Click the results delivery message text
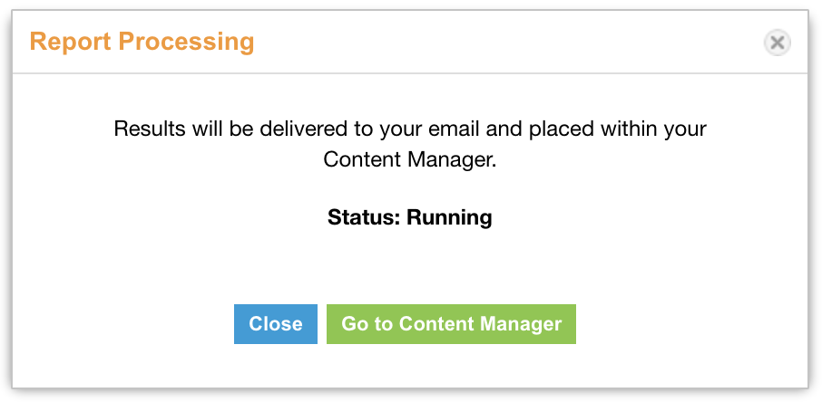Image resolution: width=822 pixels, height=402 pixels. pyautogui.click(x=410, y=144)
